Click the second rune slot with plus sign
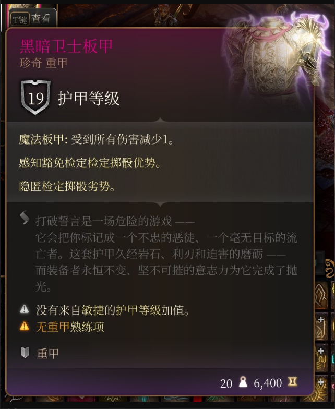The height and width of the screenshot is (409, 335). tap(321, 327)
